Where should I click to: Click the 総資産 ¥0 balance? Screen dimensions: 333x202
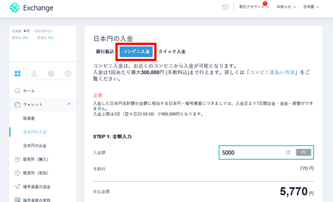pyautogui.click(x=21, y=31)
